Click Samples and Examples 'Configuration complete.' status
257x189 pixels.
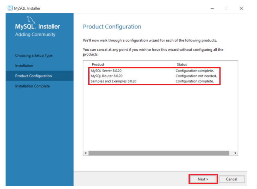[195, 81]
